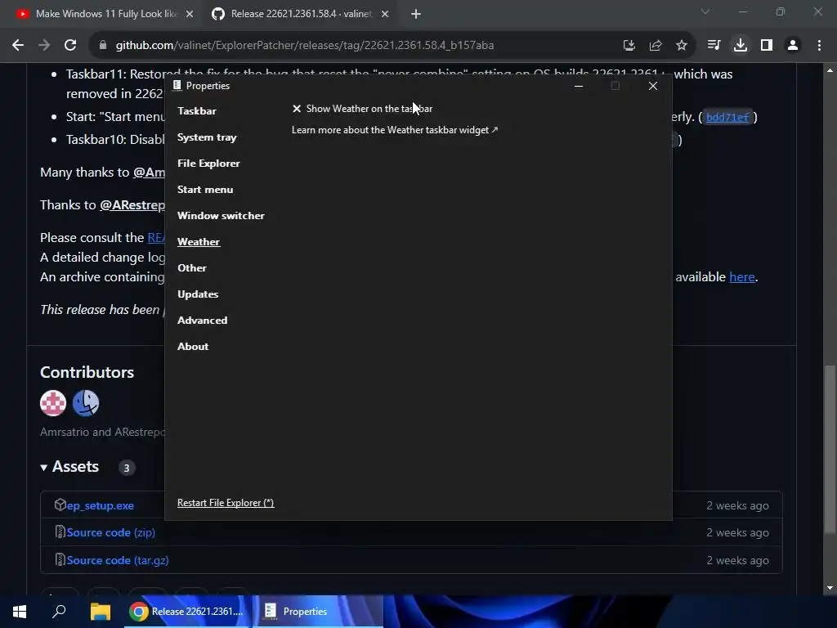This screenshot has height=628, width=837.
Task: Open File Explorer from taskbar
Action: [100, 612]
